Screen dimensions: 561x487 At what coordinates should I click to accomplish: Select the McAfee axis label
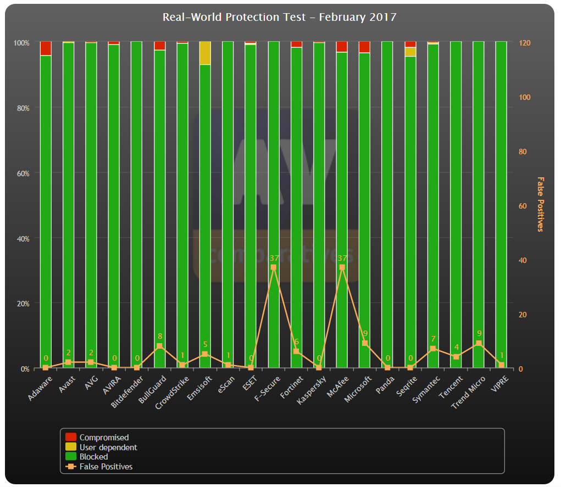(337, 387)
